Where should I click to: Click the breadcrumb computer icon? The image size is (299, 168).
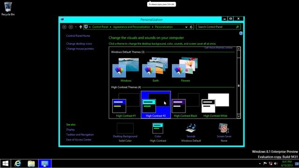tap(86, 27)
